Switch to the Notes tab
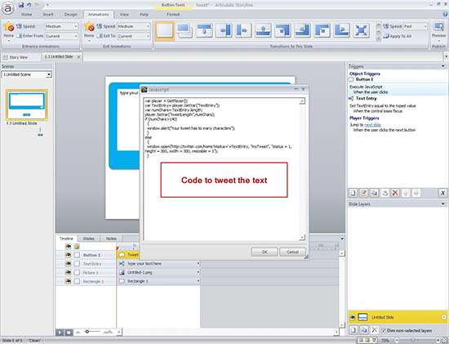The width and height of the screenshot is (449, 344). coord(111,239)
